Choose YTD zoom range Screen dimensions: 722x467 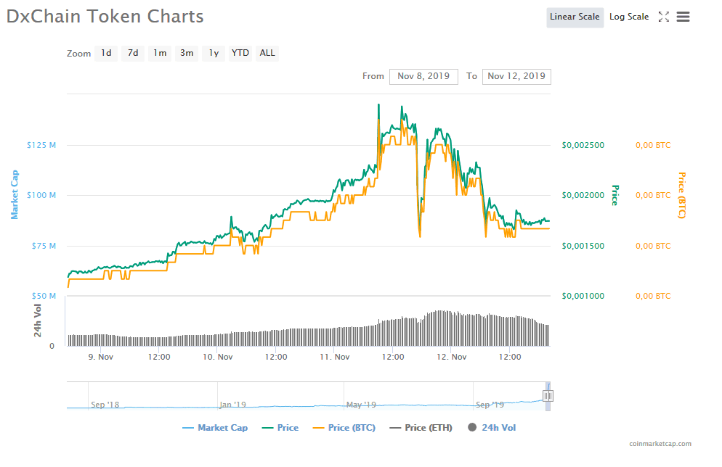[240, 53]
